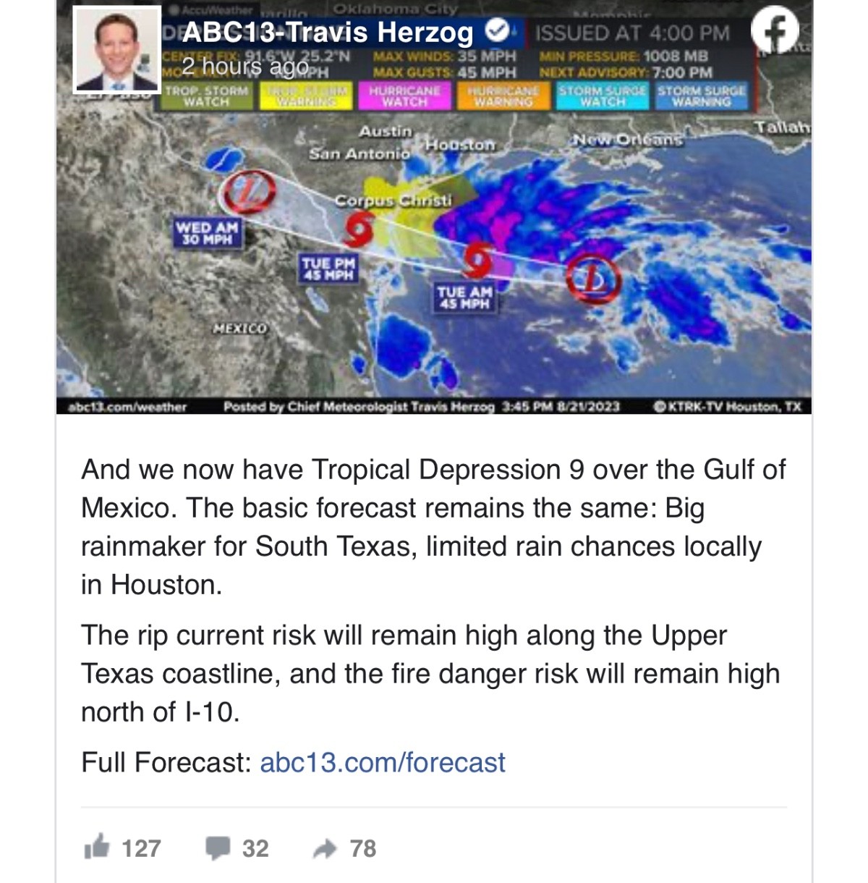Tap the thumbs-up like icon
Viewport: 868px width, 883px height.
97,847
